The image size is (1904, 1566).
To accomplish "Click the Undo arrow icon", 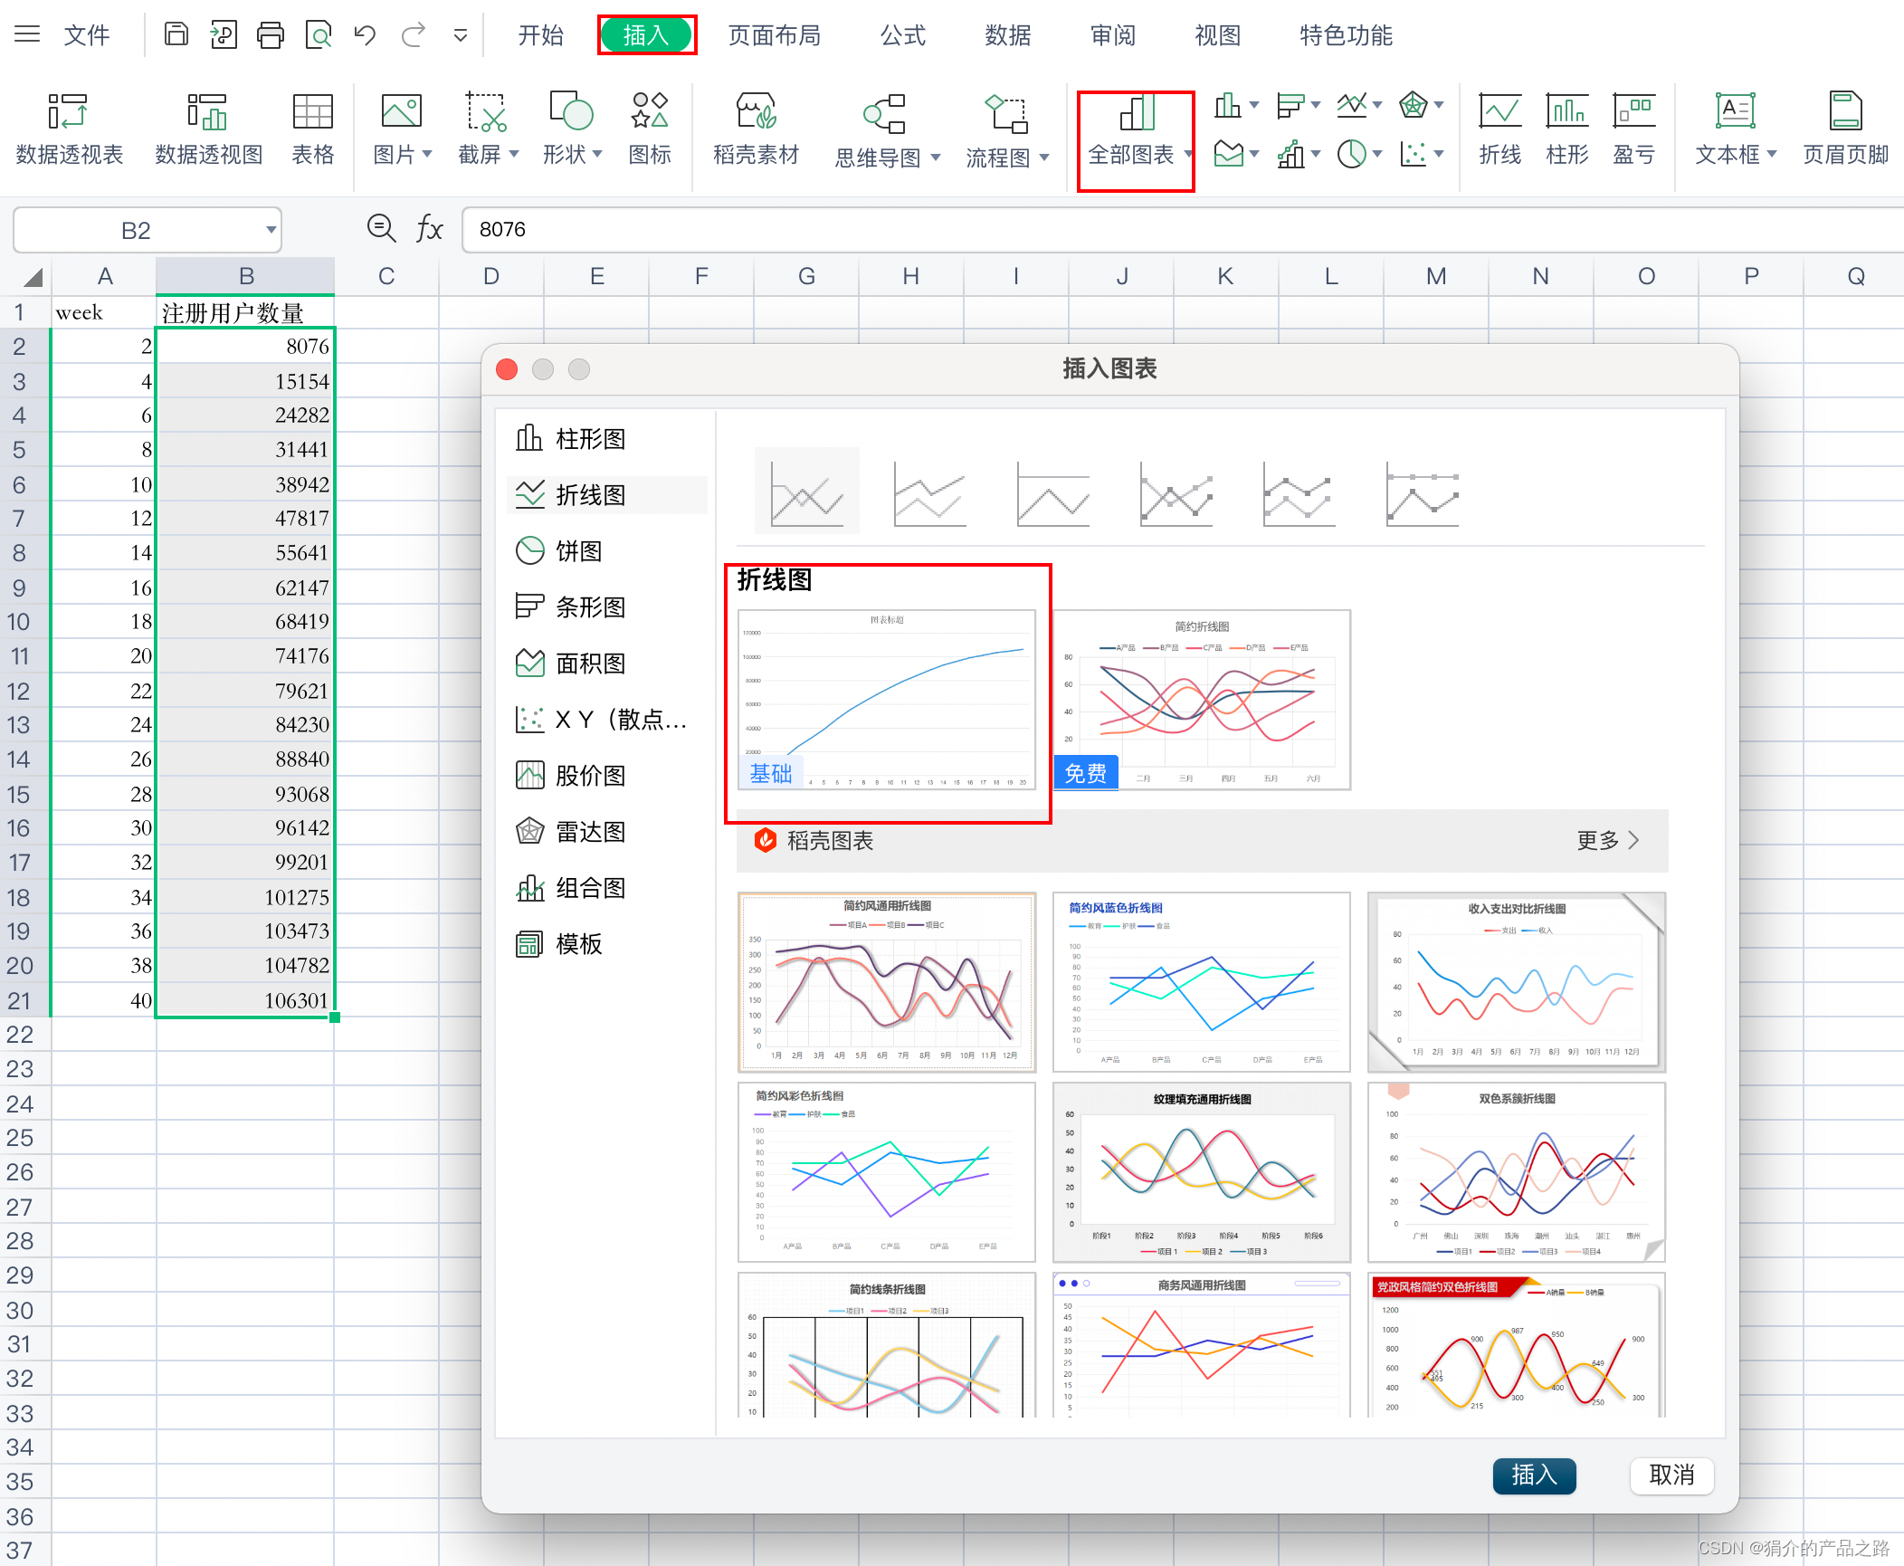I will 365,35.
